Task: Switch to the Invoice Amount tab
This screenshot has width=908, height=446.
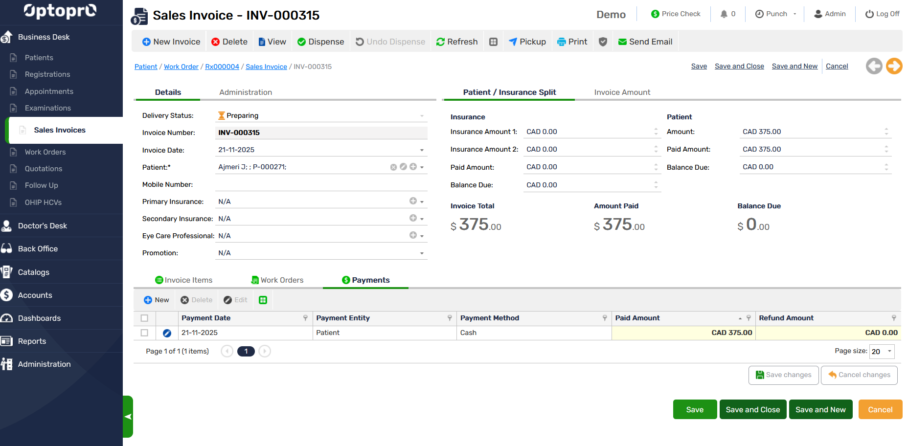Action: pos(622,92)
